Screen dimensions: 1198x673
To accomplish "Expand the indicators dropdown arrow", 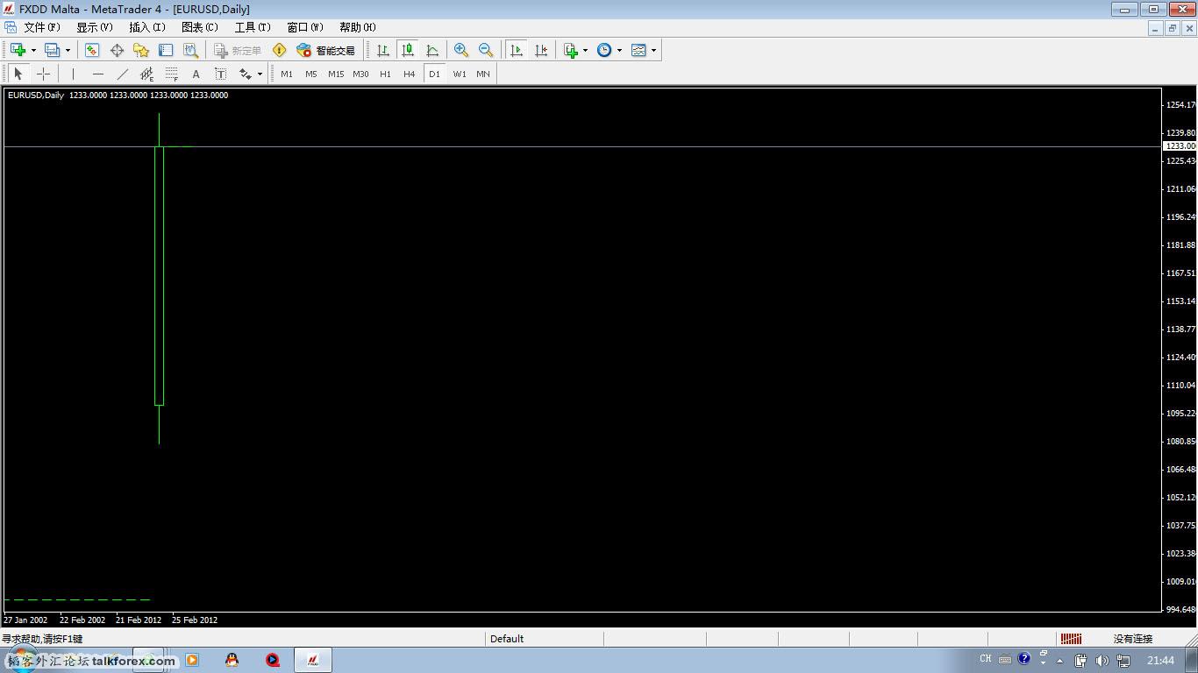I will click(585, 50).
